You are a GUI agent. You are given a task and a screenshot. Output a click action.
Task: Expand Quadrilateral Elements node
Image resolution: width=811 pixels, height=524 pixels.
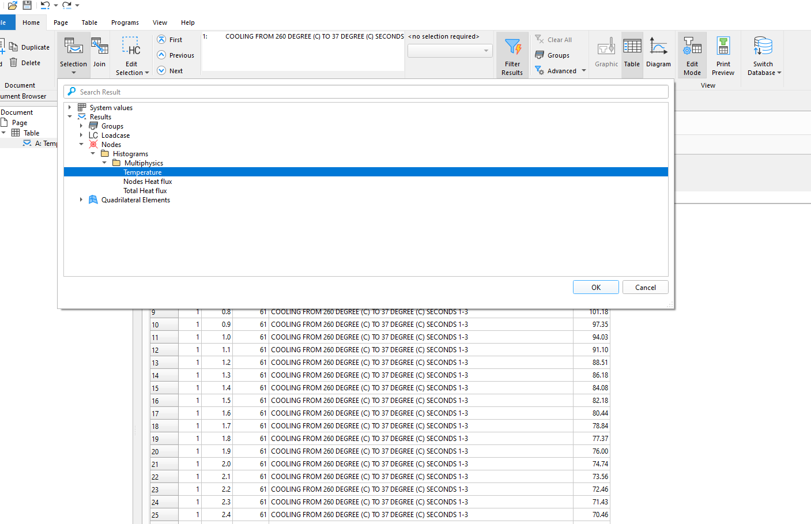coord(81,200)
